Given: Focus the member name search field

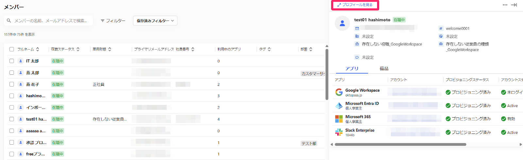Looking at the screenshot, I should [48, 21].
